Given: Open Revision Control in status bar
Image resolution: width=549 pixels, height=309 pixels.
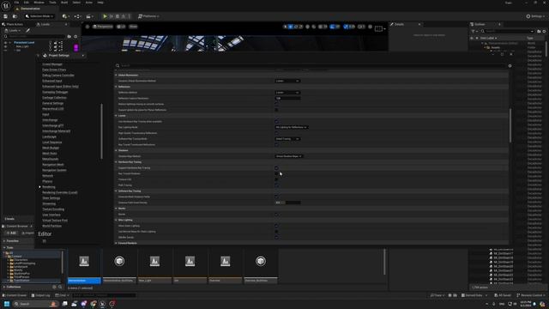Looking at the screenshot, I should tap(532, 295).
